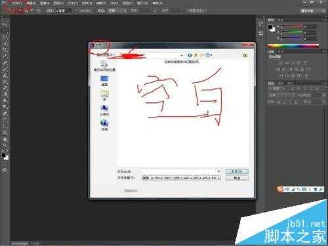
Task: Select the Move tool in toolbar
Action: [x=5, y=24]
